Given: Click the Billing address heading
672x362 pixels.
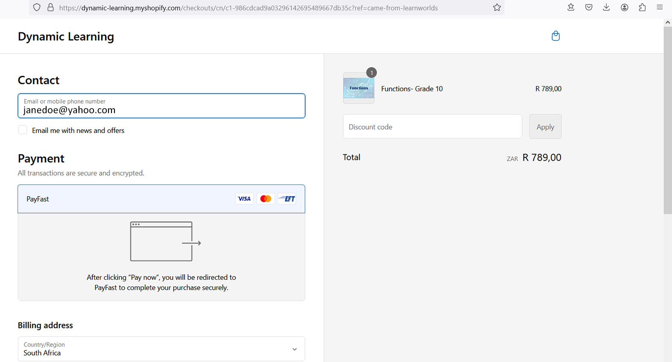Looking at the screenshot, I should (x=45, y=325).
